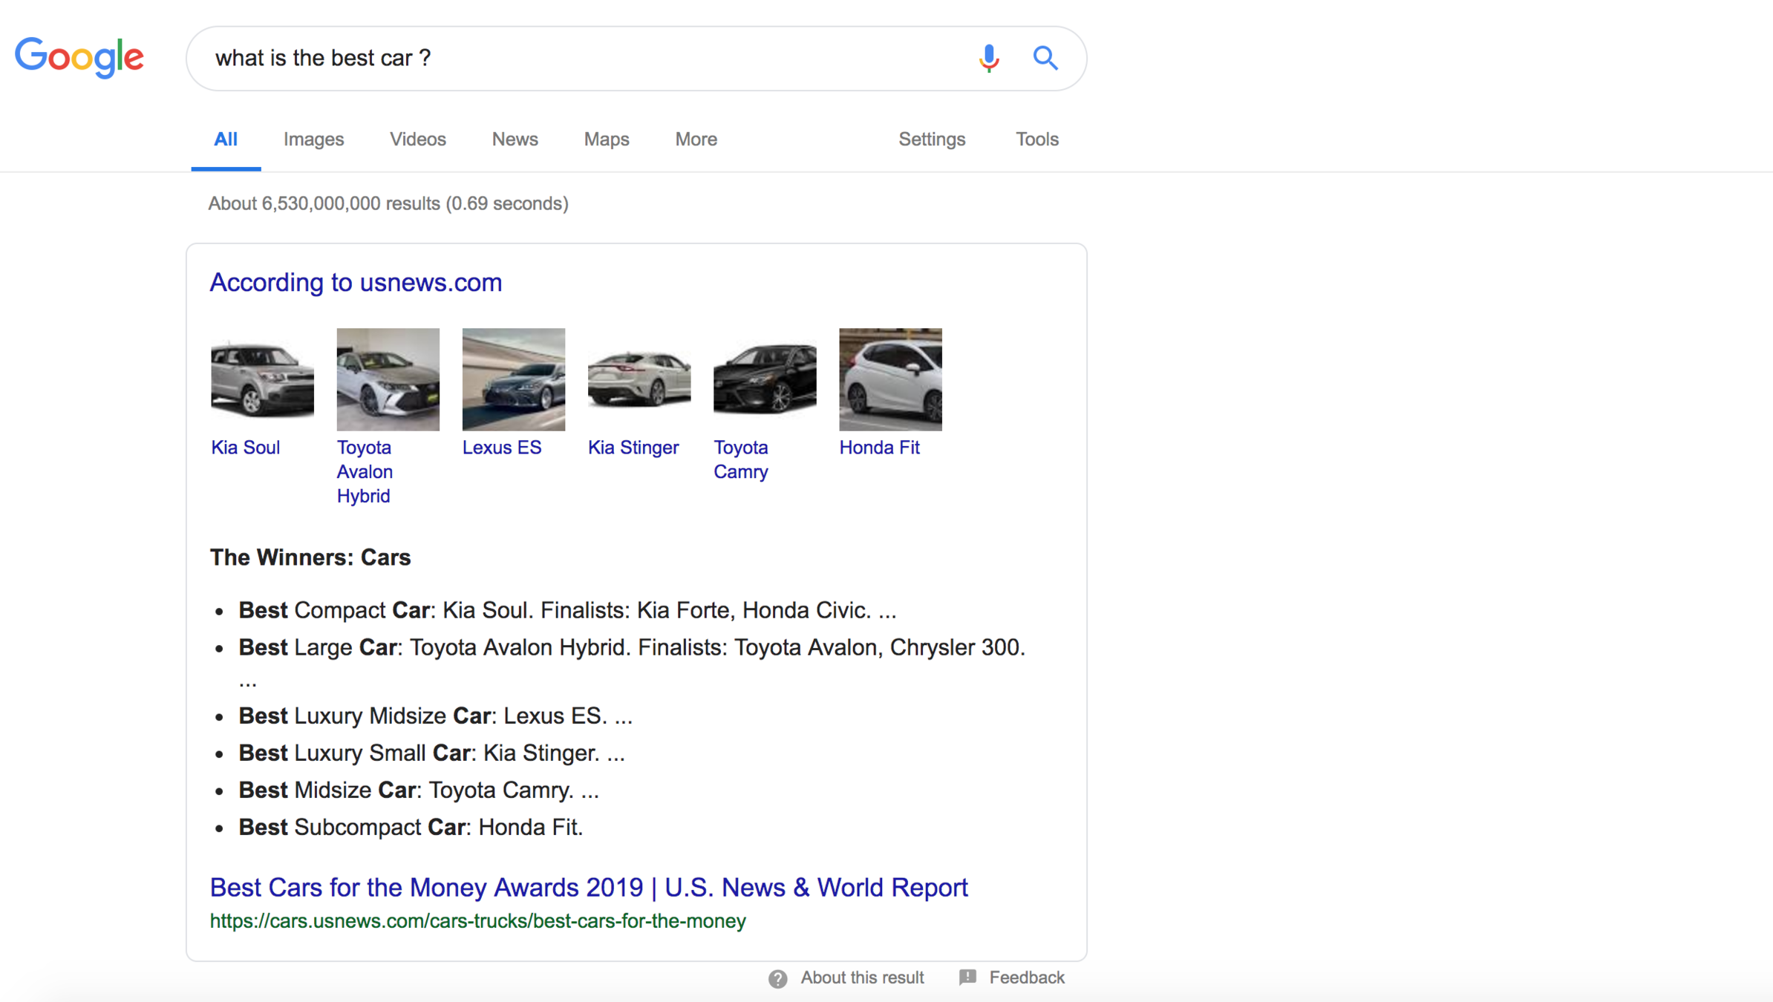Click the blue magnifying glass search icon

click(1045, 58)
